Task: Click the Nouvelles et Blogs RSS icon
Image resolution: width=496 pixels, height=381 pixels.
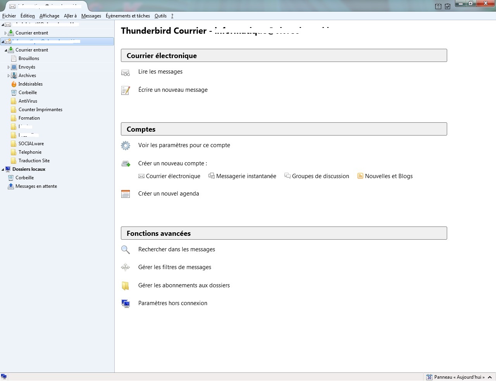Action: coord(360,176)
